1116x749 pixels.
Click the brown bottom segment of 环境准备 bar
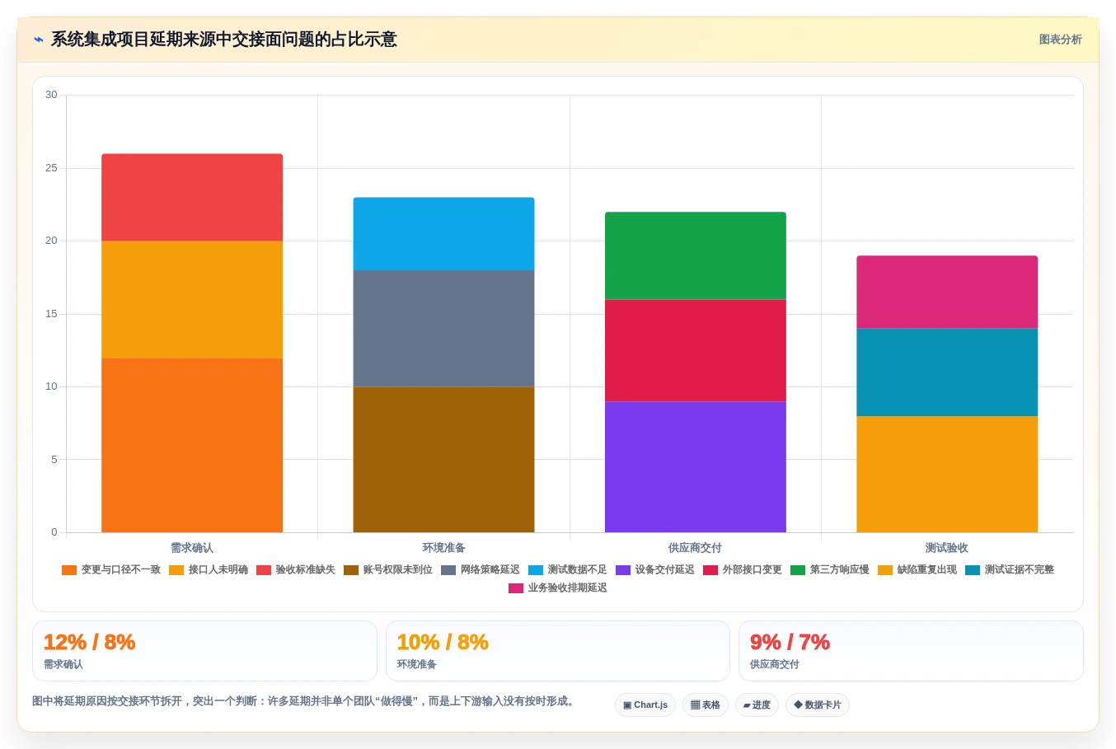pyautogui.click(x=443, y=460)
